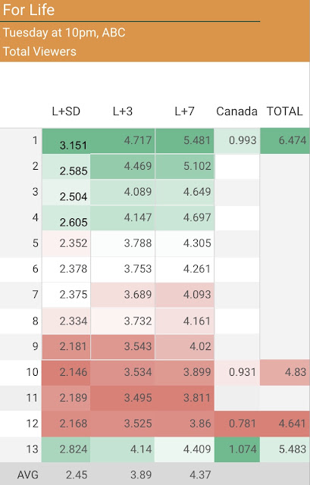This screenshot has width=310, height=485.
Task: Select the L+3 column header
Action: (x=123, y=111)
